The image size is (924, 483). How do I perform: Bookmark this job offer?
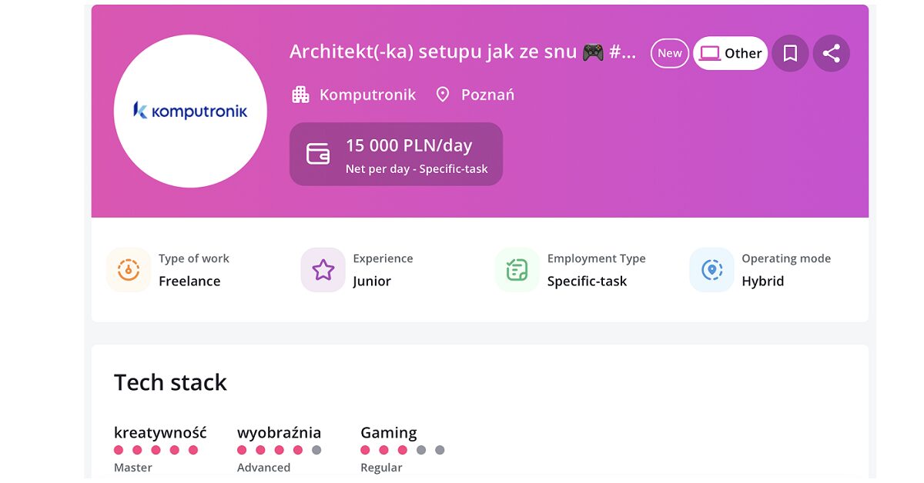(790, 54)
